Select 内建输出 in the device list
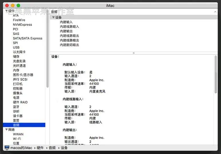Image resolution: width=221 pixels, height=154 pixels. tap(66, 31)
